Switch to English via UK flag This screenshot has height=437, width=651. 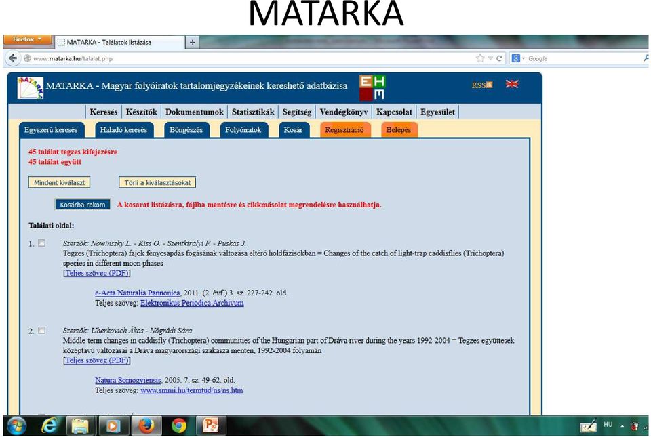(x=512, y=84)
